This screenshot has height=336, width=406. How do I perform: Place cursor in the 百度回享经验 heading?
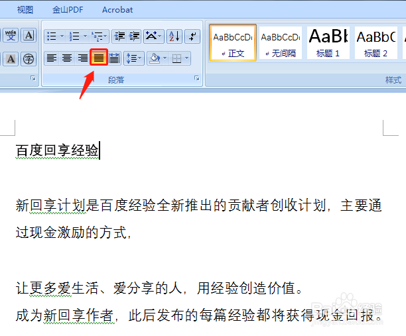[x=57, y=150]
